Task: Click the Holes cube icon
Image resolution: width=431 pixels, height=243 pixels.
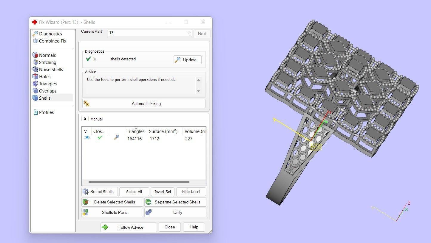Action: (x=35, y=77)
